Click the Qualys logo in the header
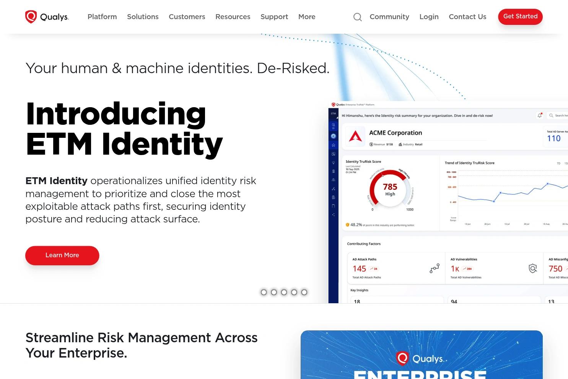 47,17
